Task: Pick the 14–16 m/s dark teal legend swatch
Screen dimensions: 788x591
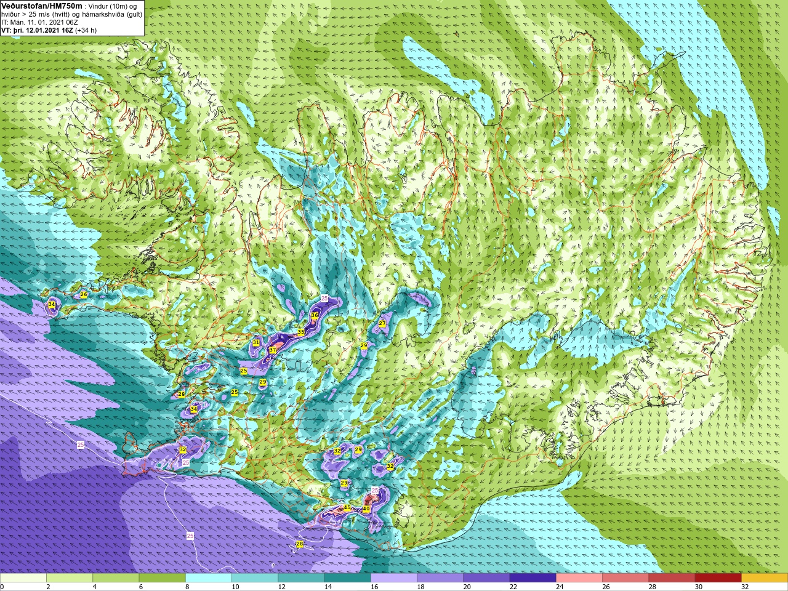Action: (348, 578)
